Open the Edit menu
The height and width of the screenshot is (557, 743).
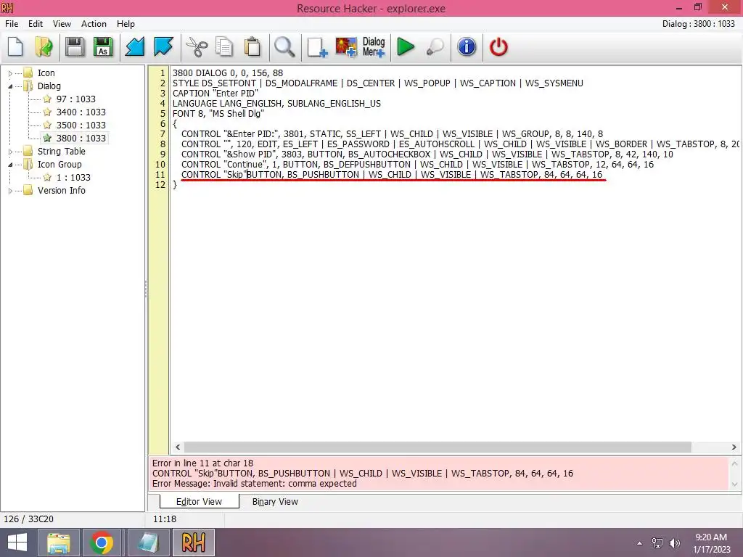pyautogui.click(x=36, y=24)
